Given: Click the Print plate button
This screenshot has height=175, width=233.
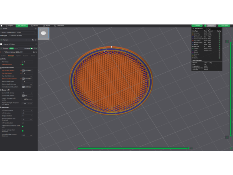Looking at the screenshot, I should click(x=224, y=26).
